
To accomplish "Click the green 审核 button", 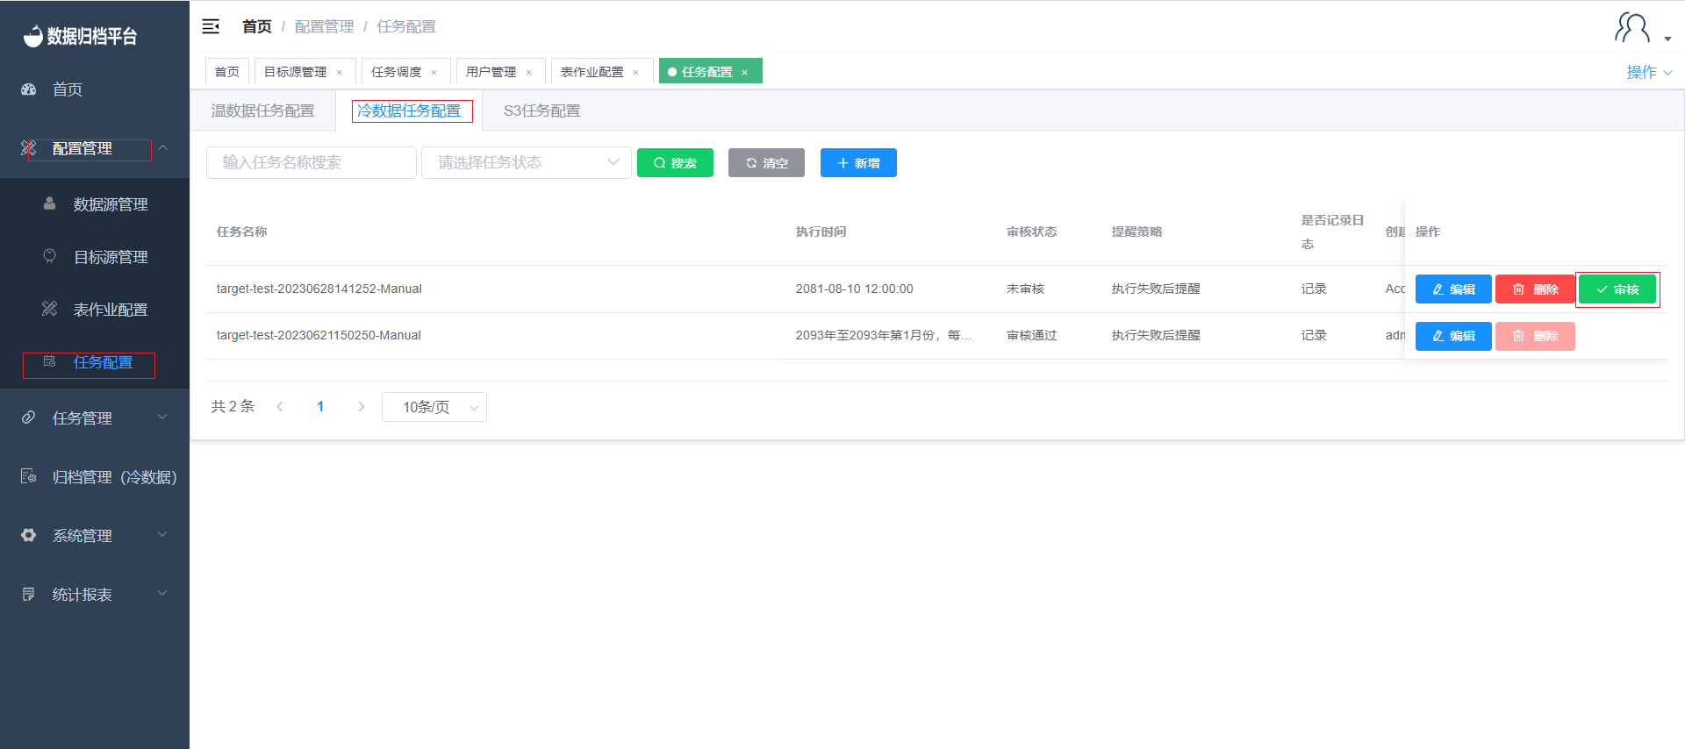I will pyautogui.click(x=1617, y=289).
